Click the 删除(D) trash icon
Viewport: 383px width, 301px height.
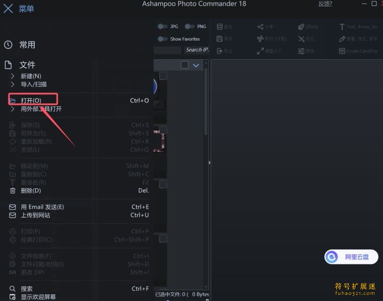click(13, 191)
